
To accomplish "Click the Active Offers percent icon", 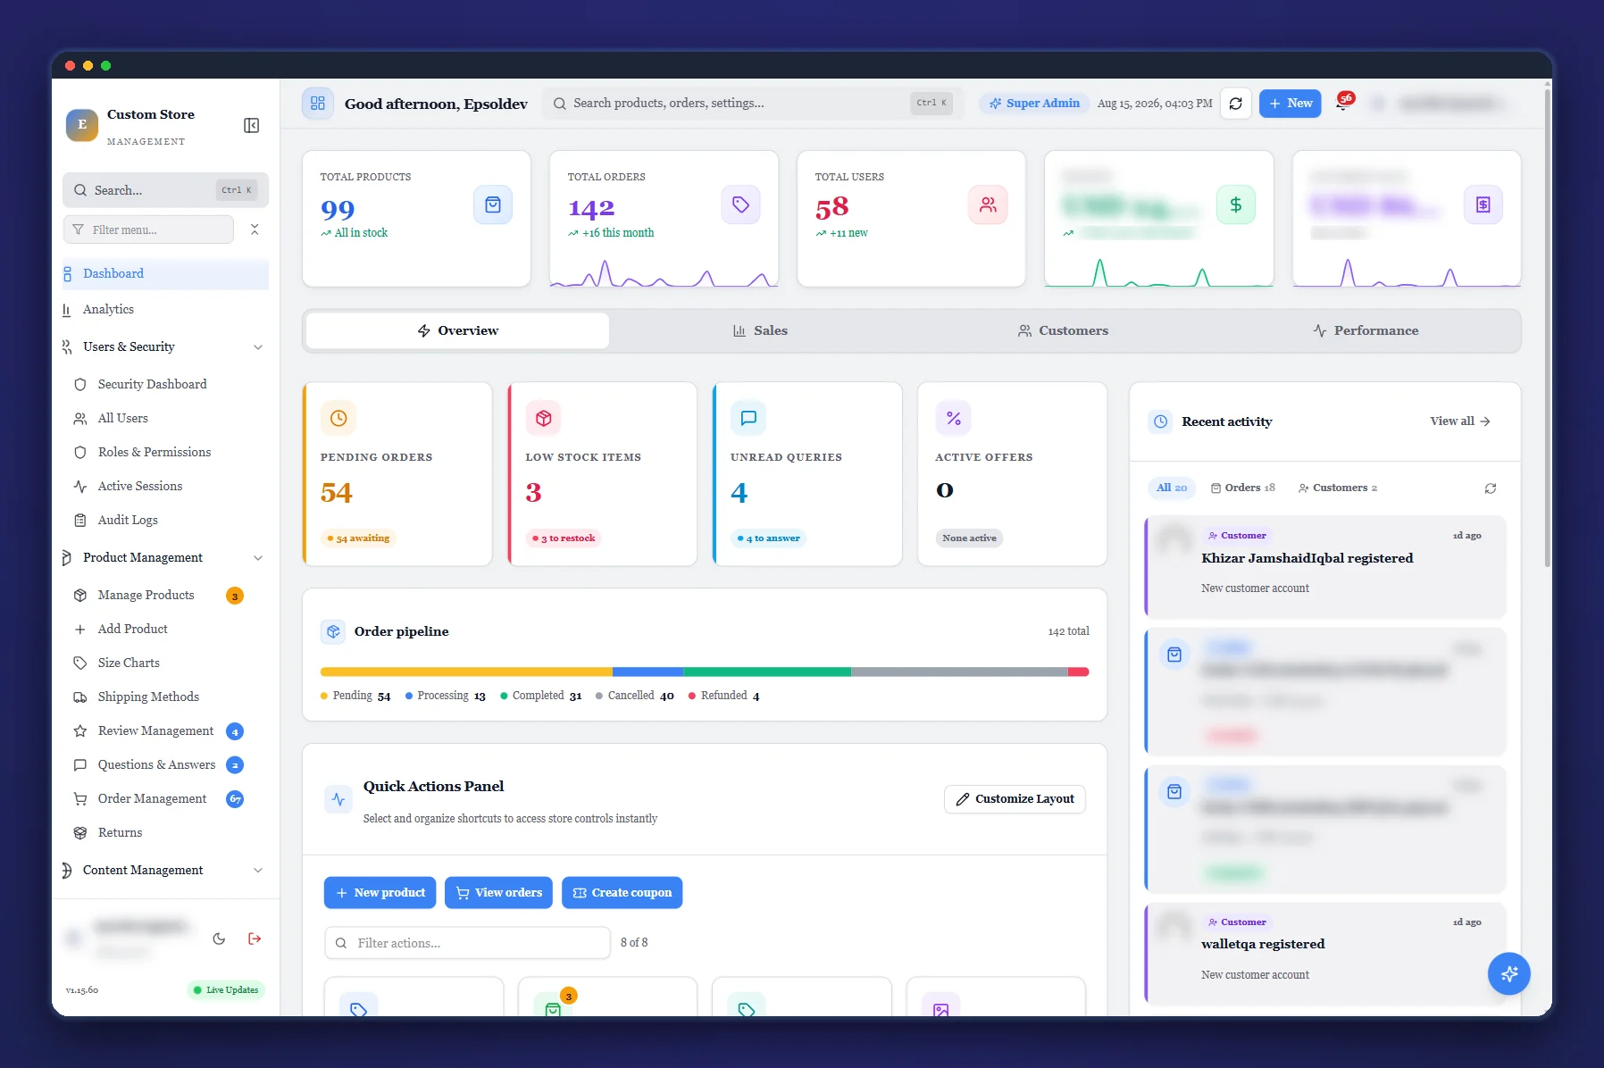I will coord(954,418).
